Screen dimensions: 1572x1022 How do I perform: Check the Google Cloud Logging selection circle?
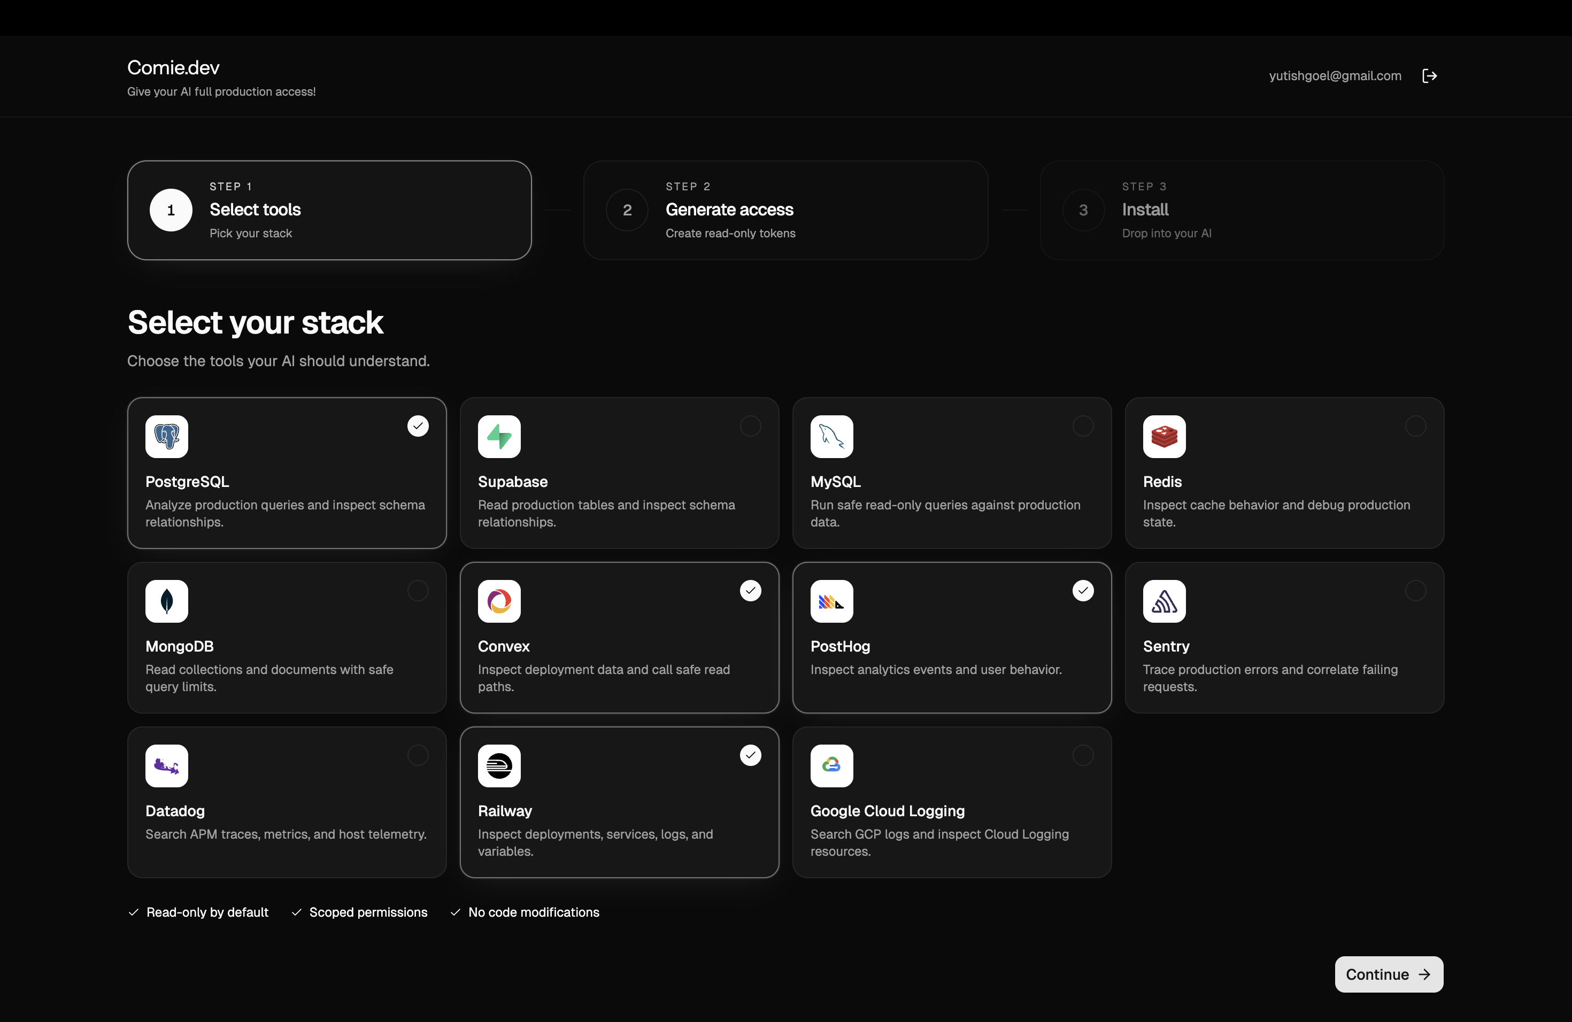pos(1083,755)
